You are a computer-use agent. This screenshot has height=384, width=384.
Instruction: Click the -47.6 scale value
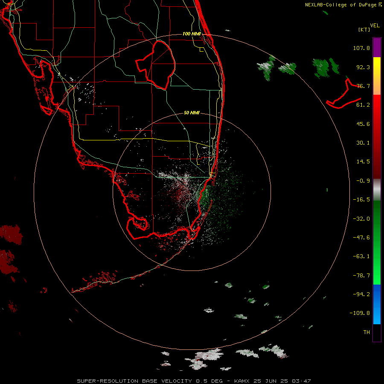[x=361, y=238]
